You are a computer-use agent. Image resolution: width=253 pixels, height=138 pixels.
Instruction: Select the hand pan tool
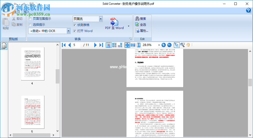pos(188,45)
